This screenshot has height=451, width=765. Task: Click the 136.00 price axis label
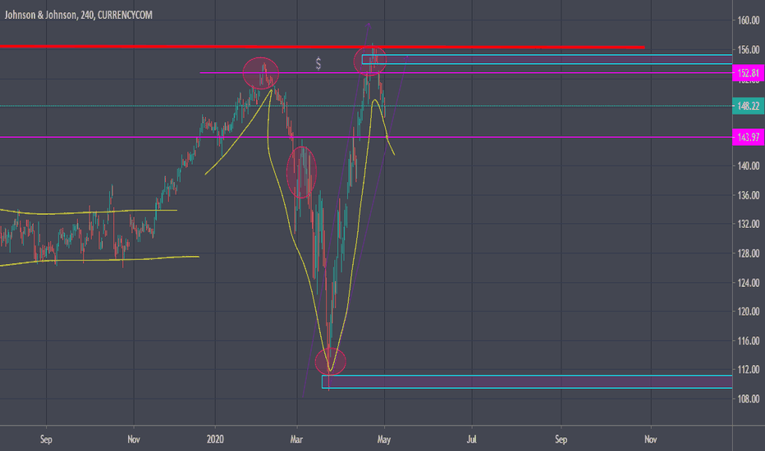[749, 195]
